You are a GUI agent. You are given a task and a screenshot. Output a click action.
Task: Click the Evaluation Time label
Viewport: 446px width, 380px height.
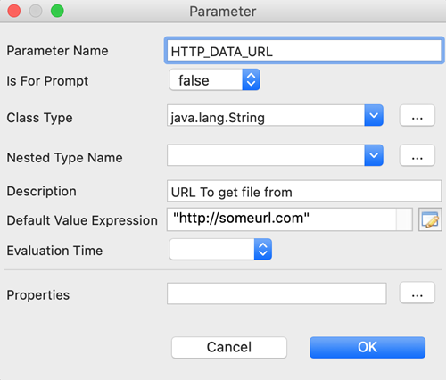(54, 251)
